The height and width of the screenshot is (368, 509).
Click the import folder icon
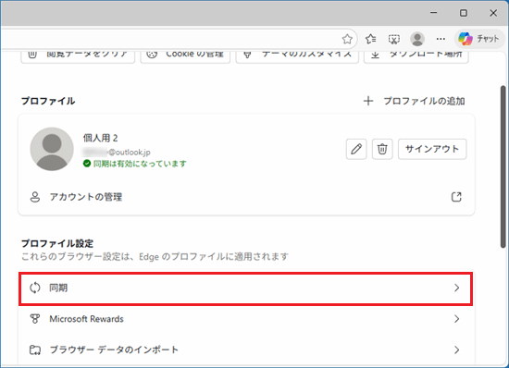pyautogui.click(x=35, y=350)
